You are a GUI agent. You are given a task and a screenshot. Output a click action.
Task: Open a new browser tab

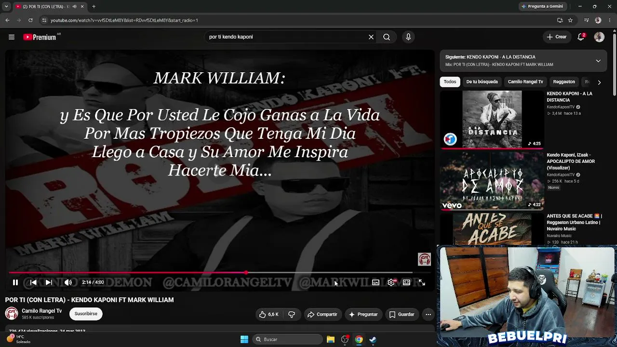click(x=94, y=7)
